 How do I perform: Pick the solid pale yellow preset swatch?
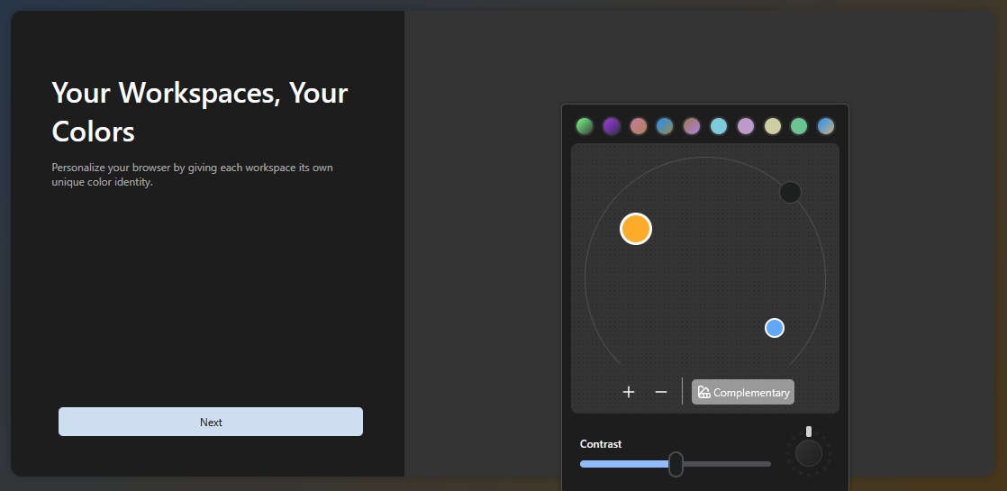[773, 126]
